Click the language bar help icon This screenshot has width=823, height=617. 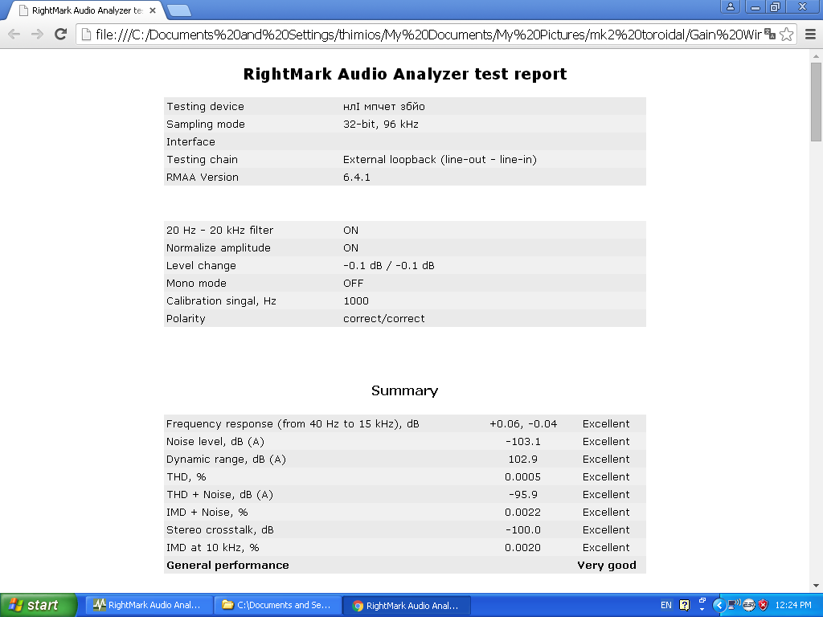[x=685, y=605]
